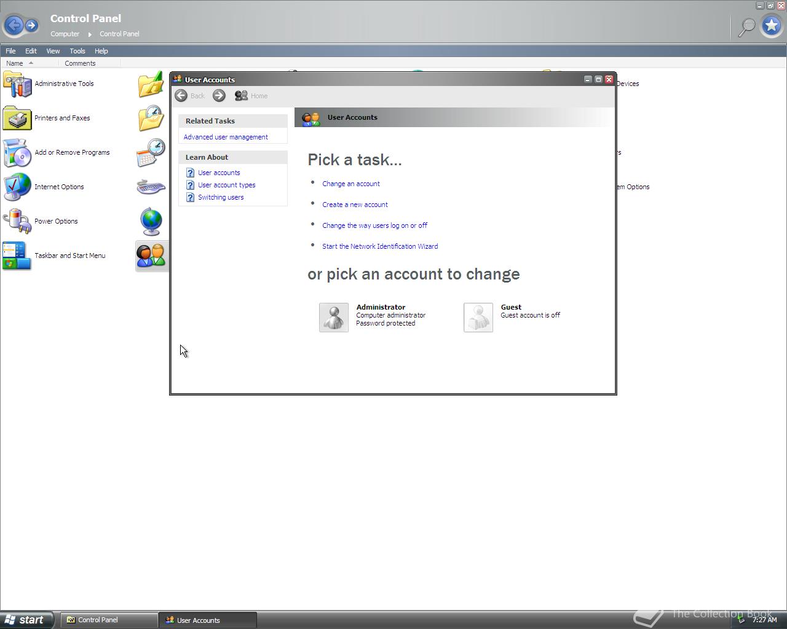Switch to User Accounts taskbar button
787x629 pixels.
[207, 620]
